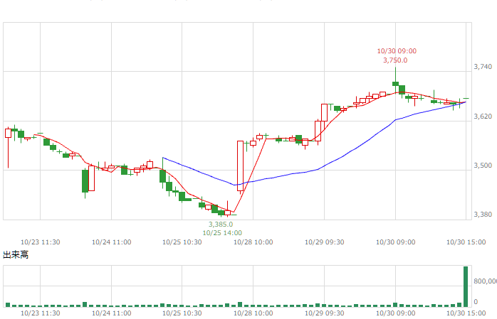Viewport: 497px width, 319px height.
Task: Click 10/30 09:00 label under volume chart
Action: 396,313
